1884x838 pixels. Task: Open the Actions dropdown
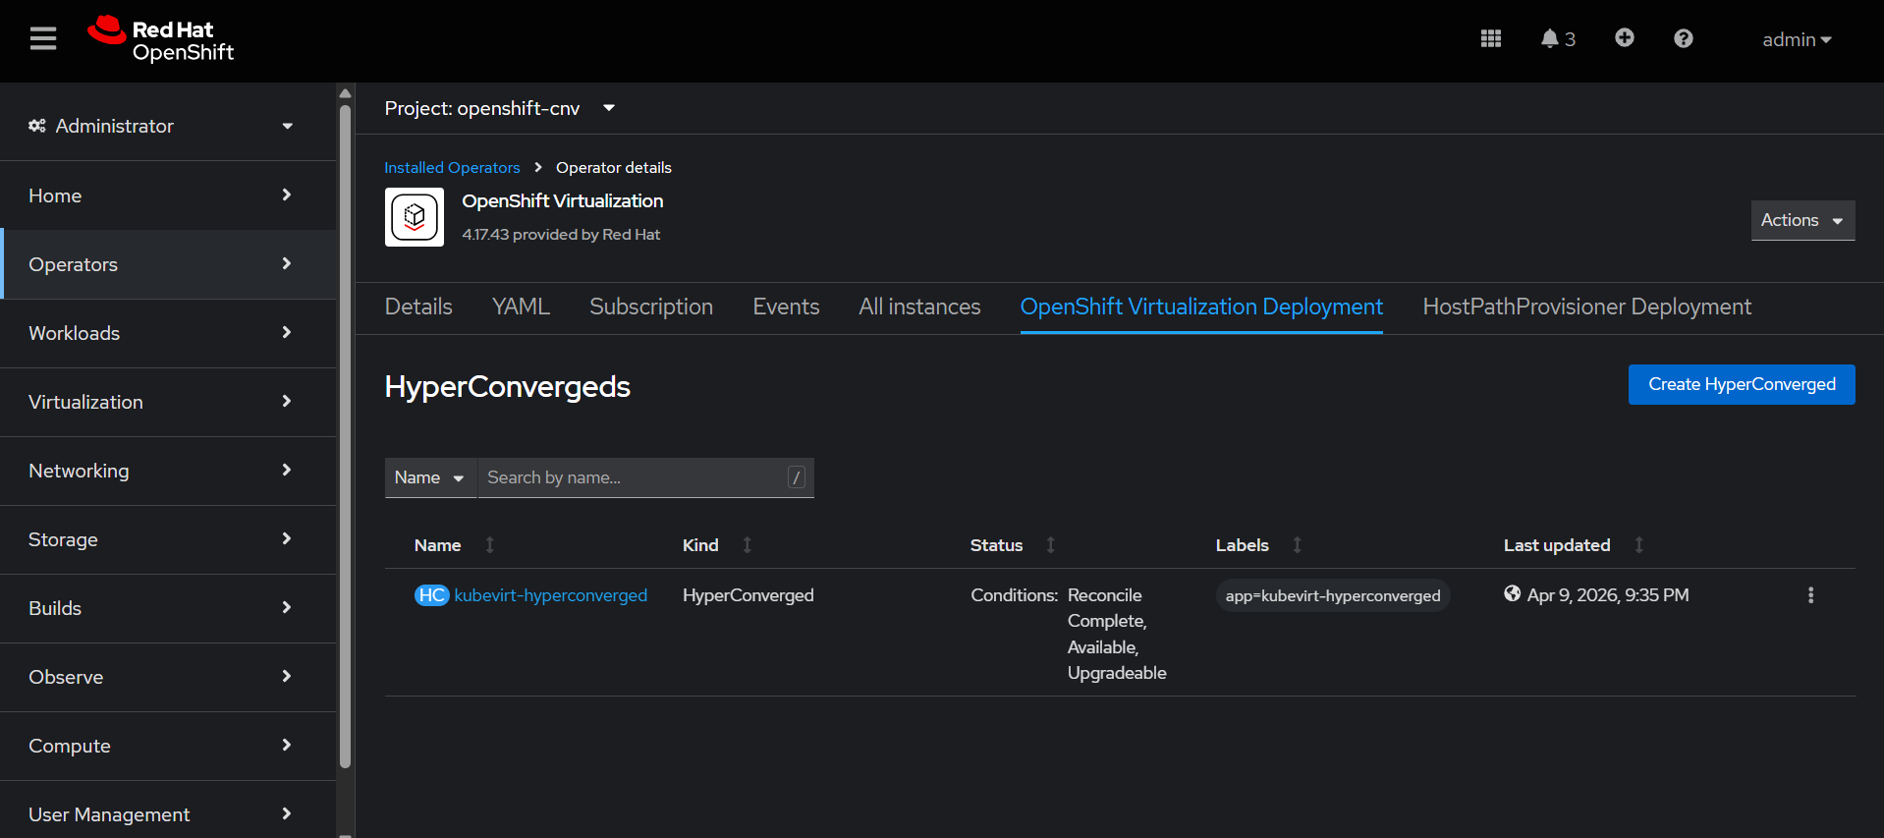(x=1801, y=220)
